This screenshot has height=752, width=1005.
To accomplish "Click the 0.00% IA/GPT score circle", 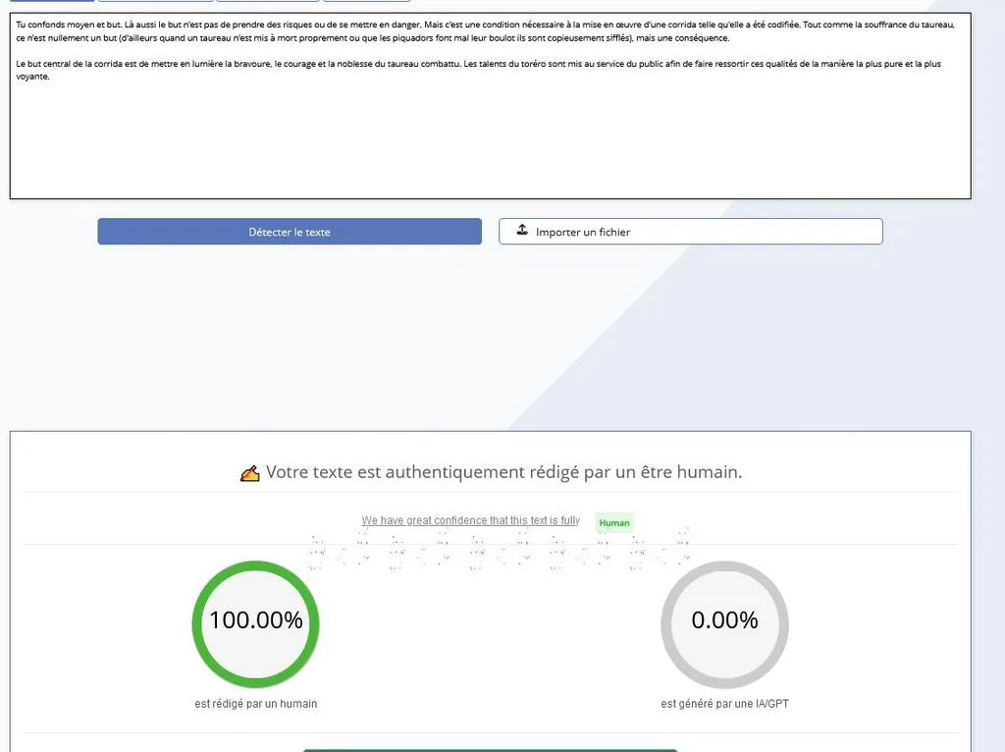I will coord(725,623).
